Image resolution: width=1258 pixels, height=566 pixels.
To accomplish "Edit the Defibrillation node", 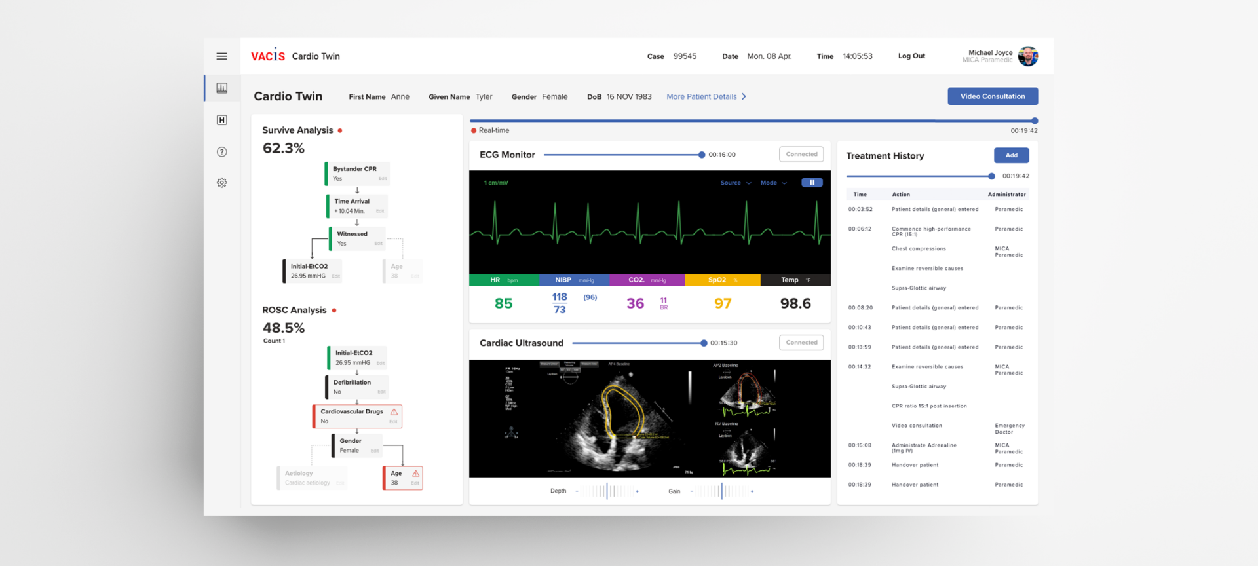I will [381, 392].
